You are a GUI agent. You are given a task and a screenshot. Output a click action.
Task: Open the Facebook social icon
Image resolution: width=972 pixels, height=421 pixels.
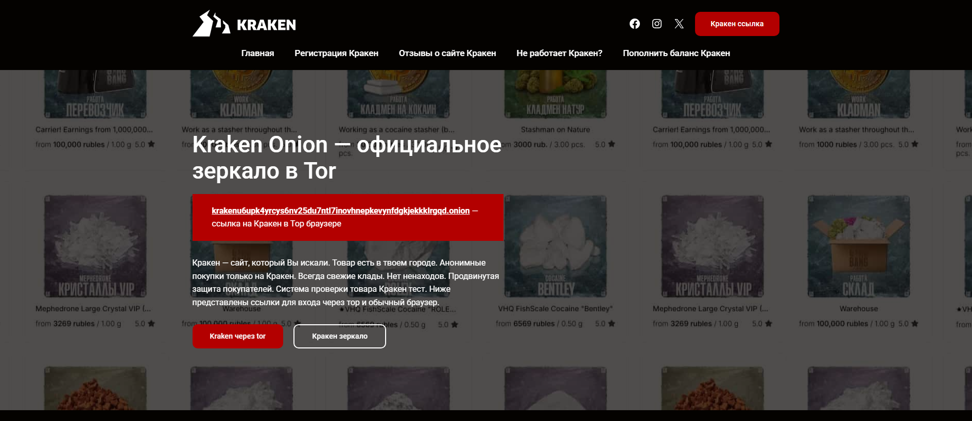point(635,24)
